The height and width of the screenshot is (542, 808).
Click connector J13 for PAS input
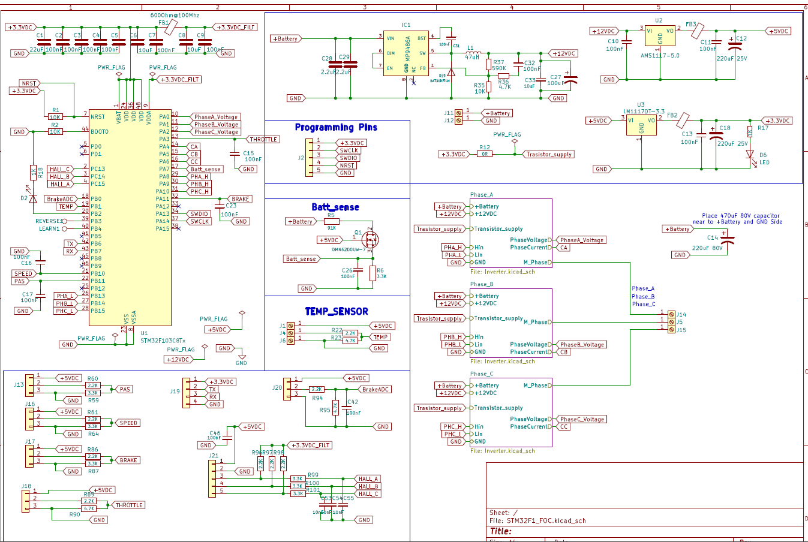click(29, 386)
